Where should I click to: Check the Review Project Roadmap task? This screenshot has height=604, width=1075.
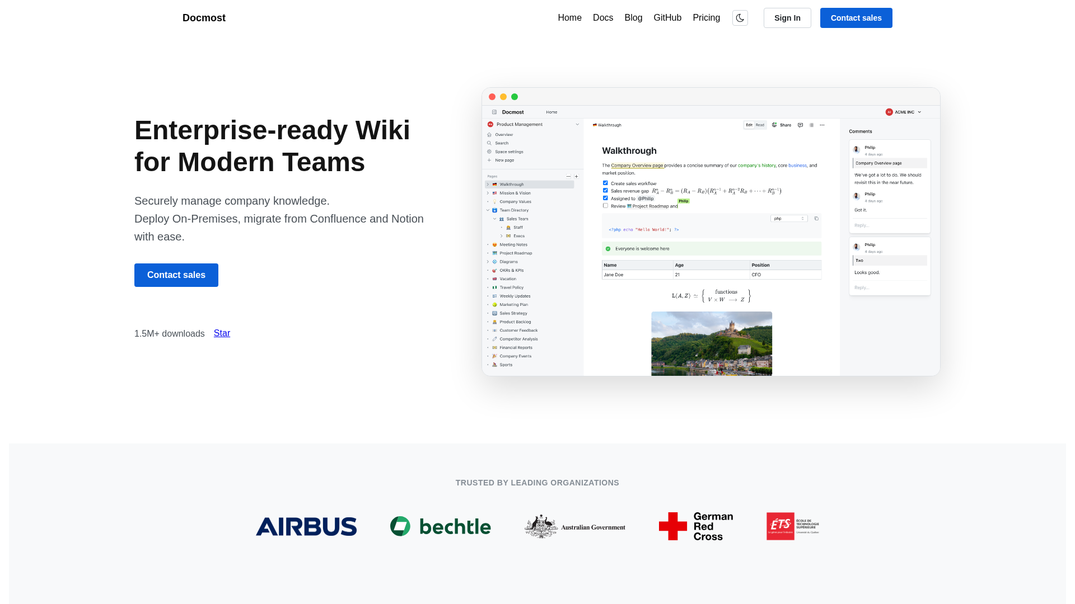coord(605,205)
